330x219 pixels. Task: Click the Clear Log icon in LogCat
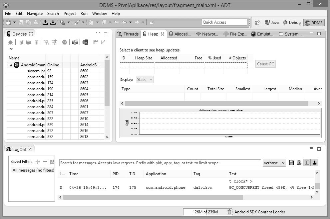pos(299,163)
